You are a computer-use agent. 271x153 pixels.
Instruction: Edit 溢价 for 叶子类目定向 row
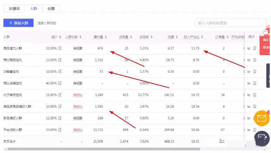[60, 94]
